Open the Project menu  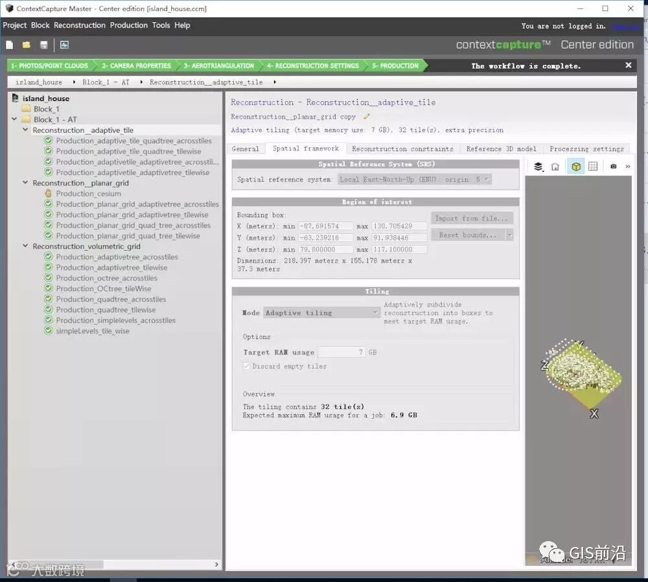click(x=14, y=25)
